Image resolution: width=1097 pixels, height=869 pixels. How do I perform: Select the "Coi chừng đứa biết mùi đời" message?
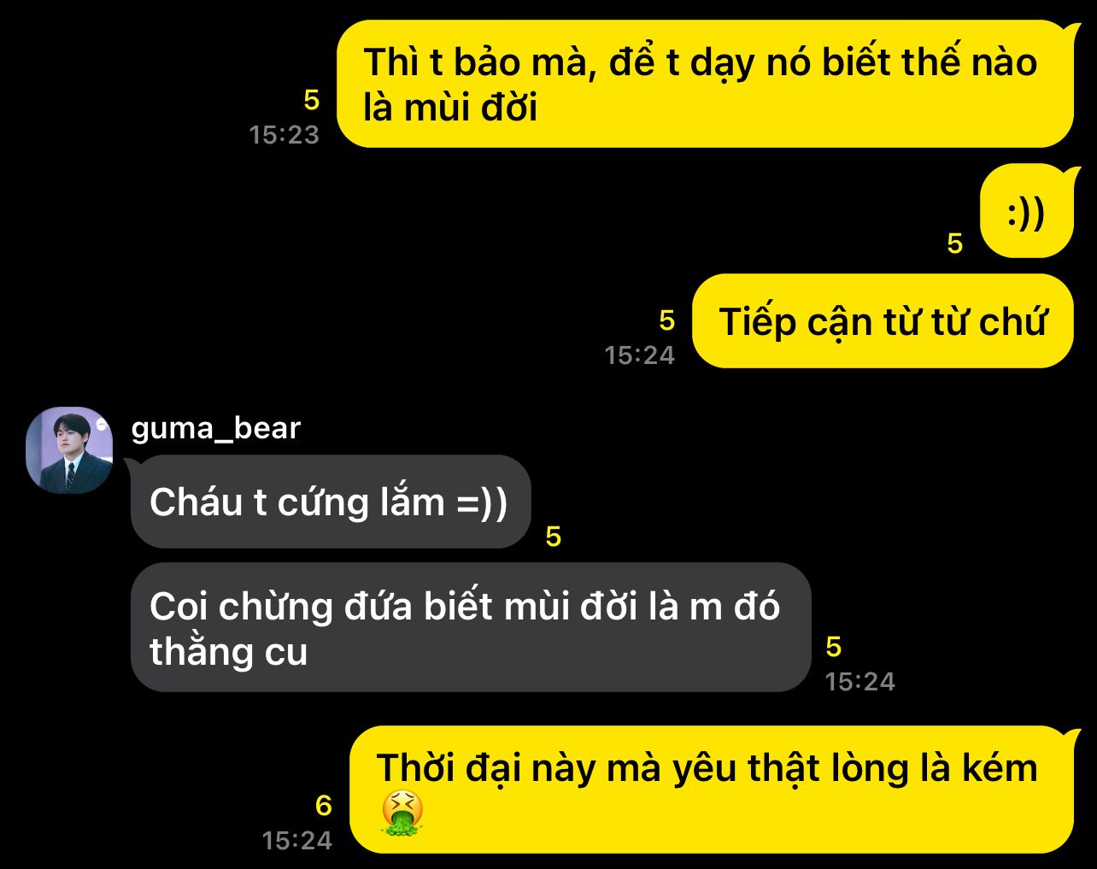(x=471, y=627)
